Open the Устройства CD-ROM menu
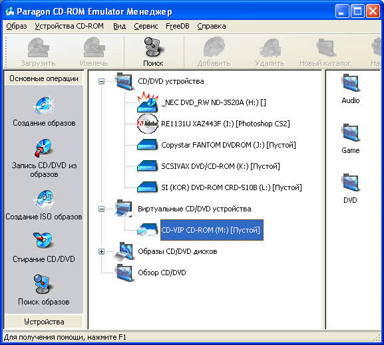This screenshot has height=345, width=384. tap(69, 26)
